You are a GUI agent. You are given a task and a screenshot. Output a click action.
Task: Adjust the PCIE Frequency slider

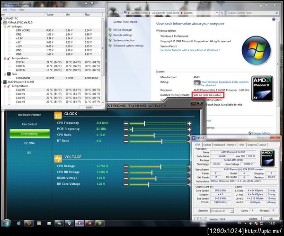pyautogui.click(x=133, y=129)
